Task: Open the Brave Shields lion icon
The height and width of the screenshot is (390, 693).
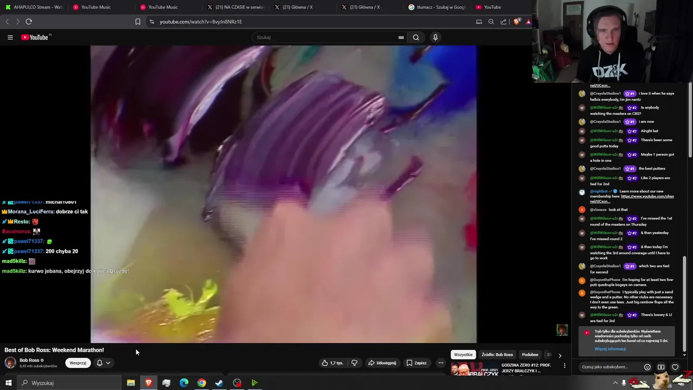Action: click(517, 22)
